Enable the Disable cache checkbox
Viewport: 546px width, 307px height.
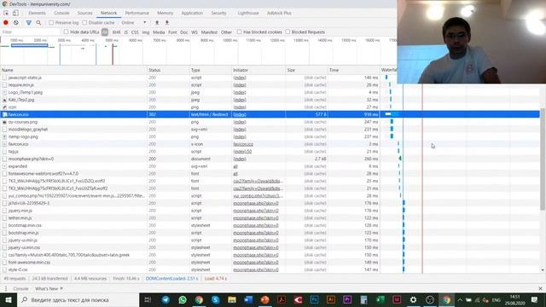coord(84,23)
